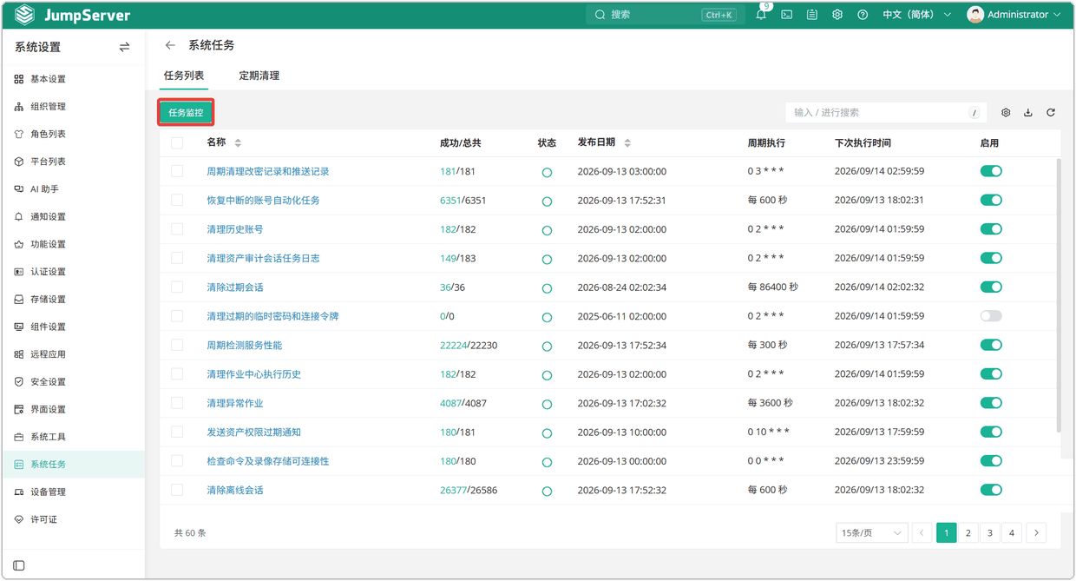
Task: Enable the 清理过期的临时密码和连接令牌 toggle
Action: (991, 316)
